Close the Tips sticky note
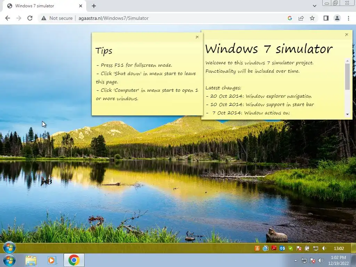This screenshot has width=356, height=267. [x=197, y=37]
